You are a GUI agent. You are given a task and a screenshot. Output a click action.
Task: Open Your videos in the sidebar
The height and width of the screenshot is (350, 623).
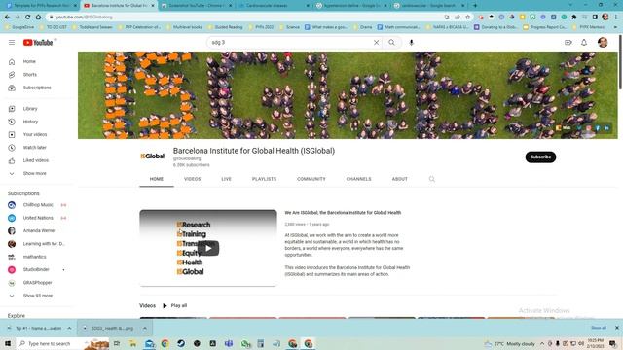[x=35, y=134]
